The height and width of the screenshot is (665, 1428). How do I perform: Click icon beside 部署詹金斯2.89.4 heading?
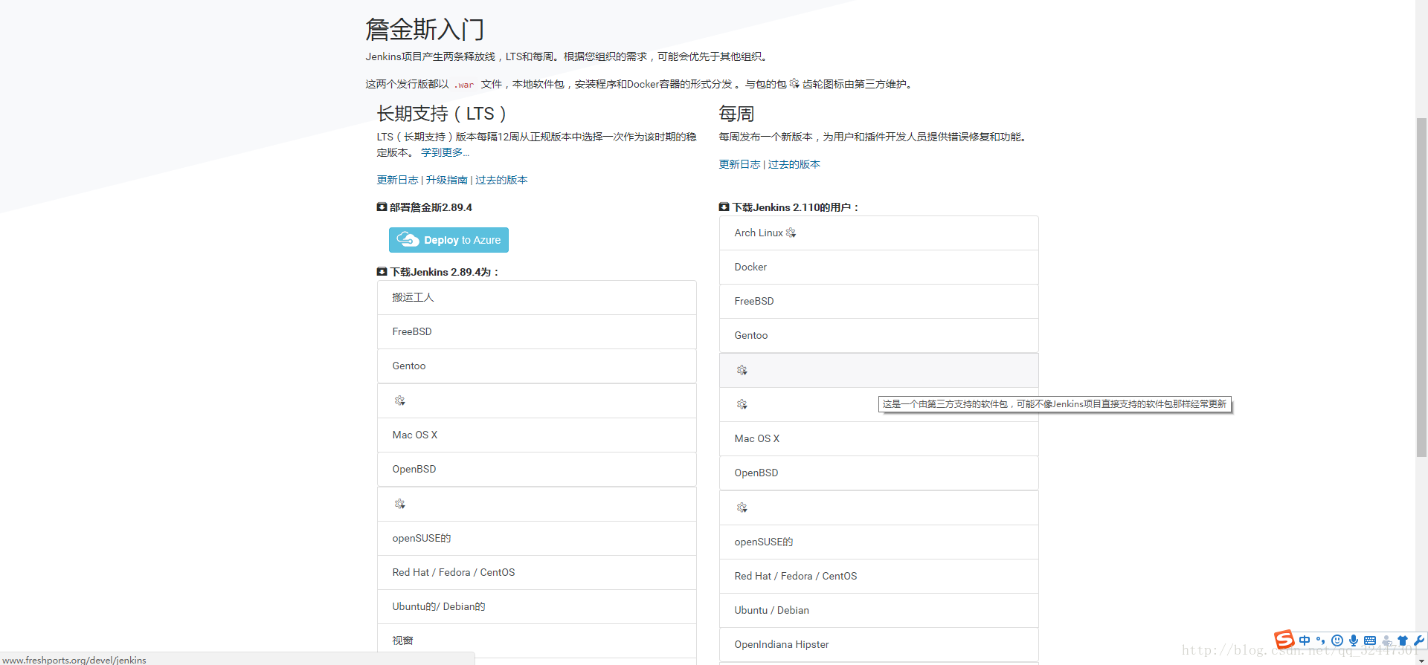click(382, 207)
